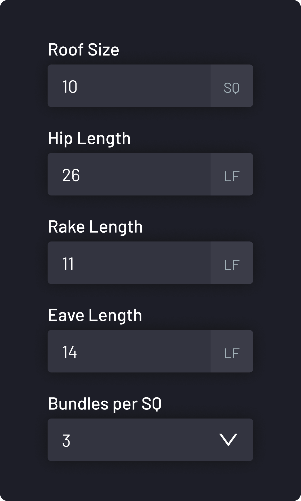
Task: Place cursor on Eave Length value 14
Action: (70, 352)
